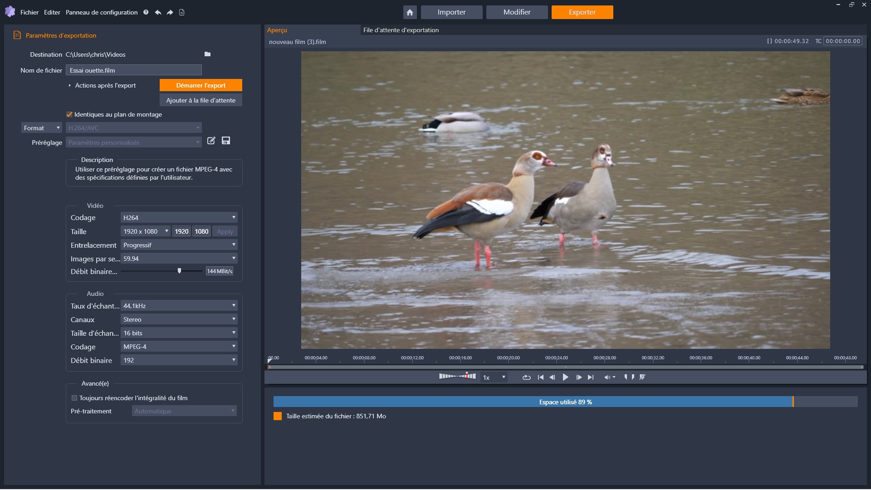Open the Entrelacement Progressif dropdown
This screenshot has height=490, width=871.
tap(179, 245)
